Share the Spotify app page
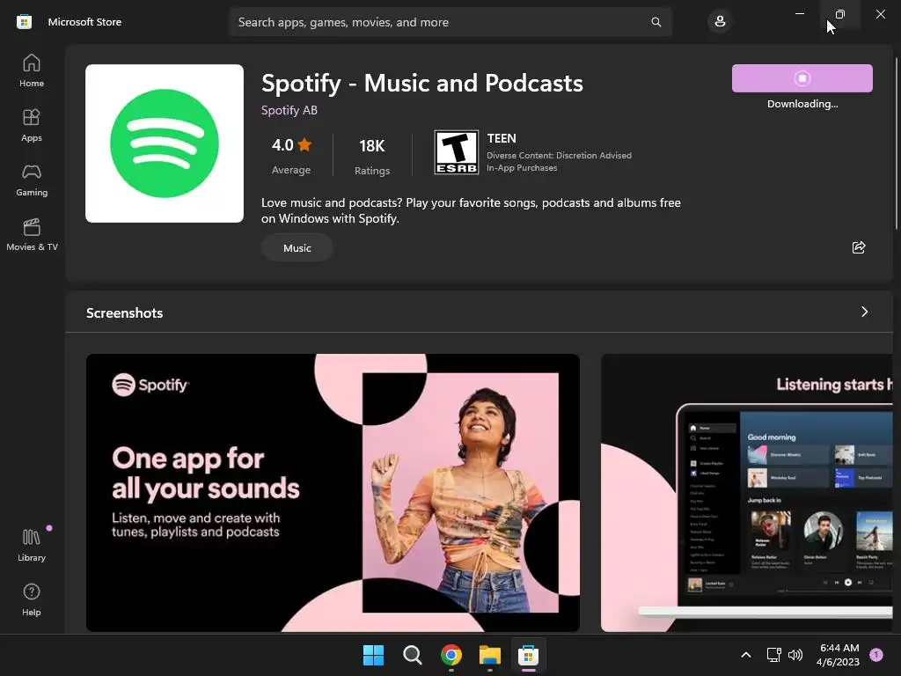 coord(859,247)
